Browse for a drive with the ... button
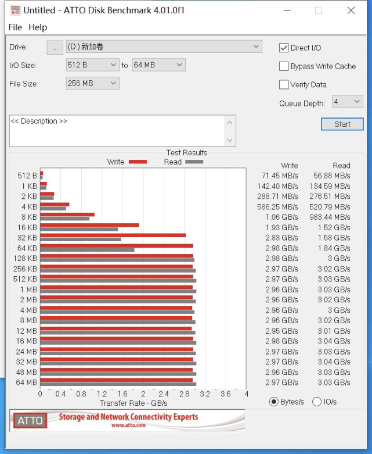372x454 pixels. (55, 47)
